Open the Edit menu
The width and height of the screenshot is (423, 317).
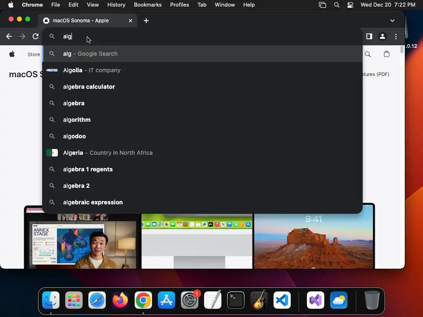click(x=73, y=5)
